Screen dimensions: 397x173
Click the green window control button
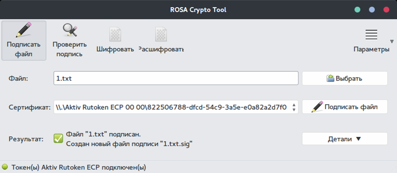357,10
